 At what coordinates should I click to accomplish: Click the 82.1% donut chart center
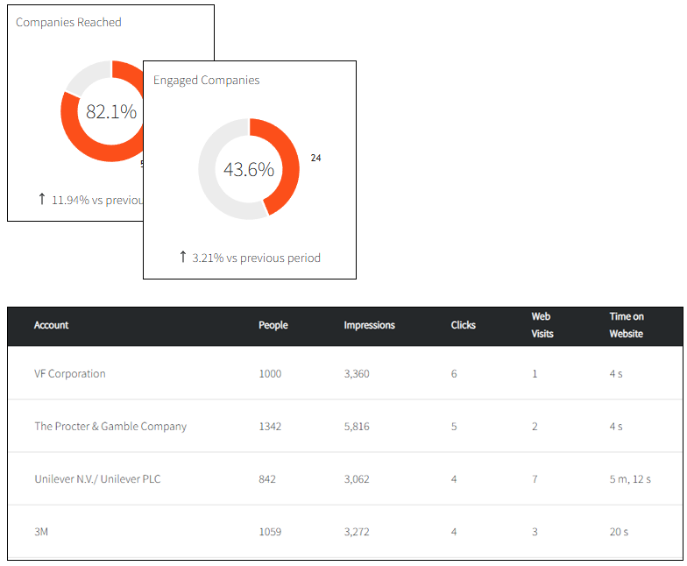110,112
